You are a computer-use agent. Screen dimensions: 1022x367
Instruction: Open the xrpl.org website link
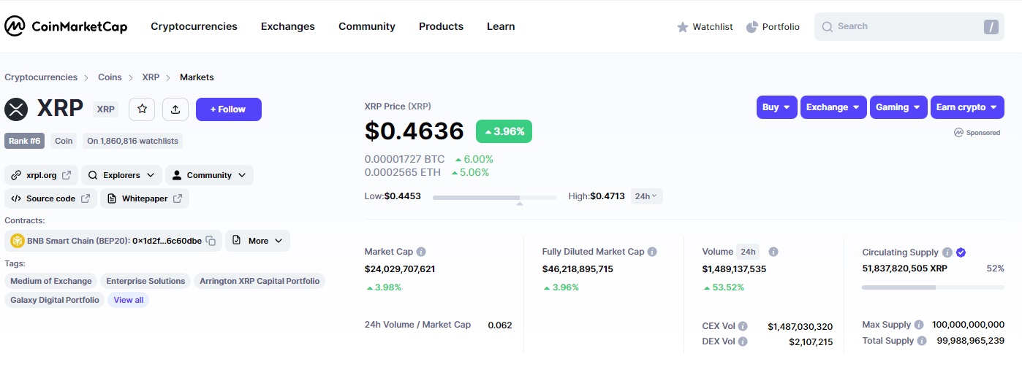42,175
